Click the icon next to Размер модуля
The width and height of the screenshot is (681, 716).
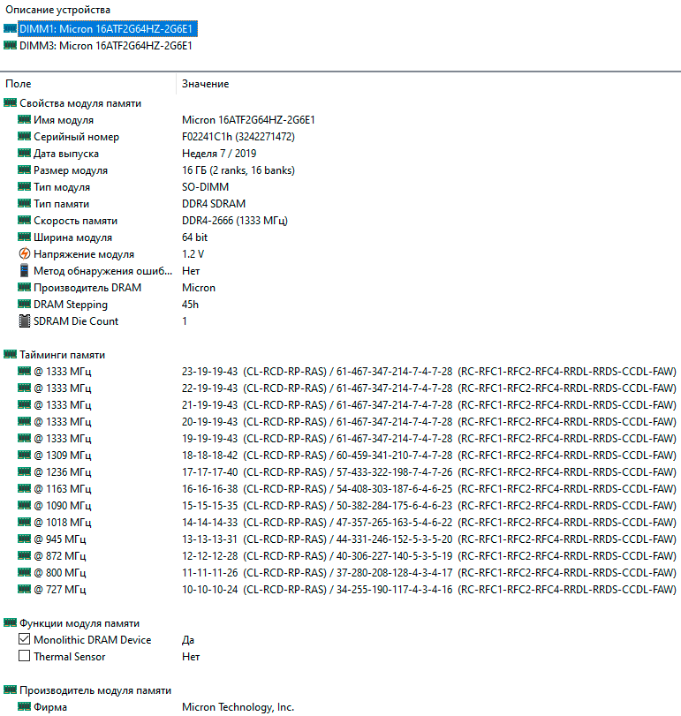coord(24,170)
